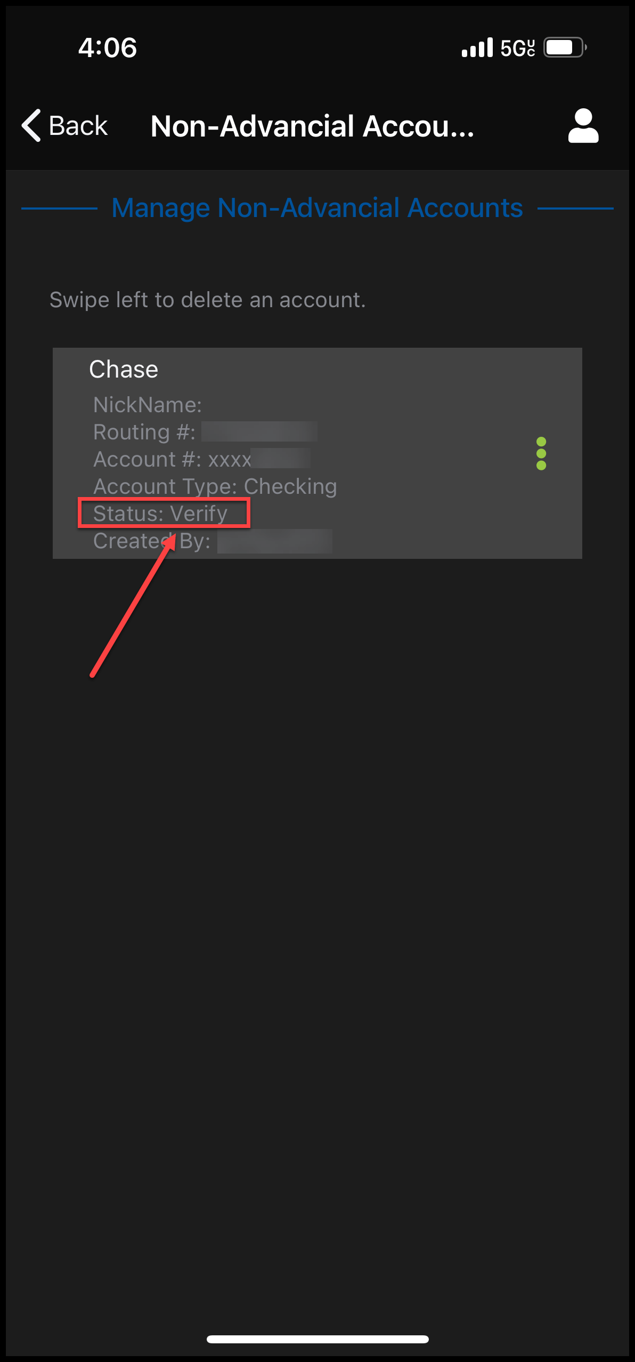Select the Manage Non-Advancial Accounts heading
635x1362 pixels.
pyautogui.click(x=317, y=208)
